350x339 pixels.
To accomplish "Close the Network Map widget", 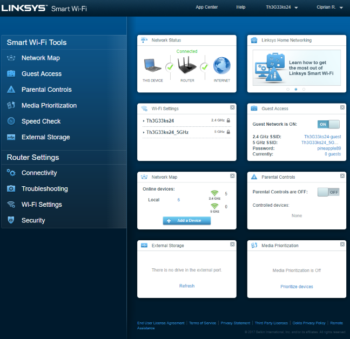I will tap(232, 176).
